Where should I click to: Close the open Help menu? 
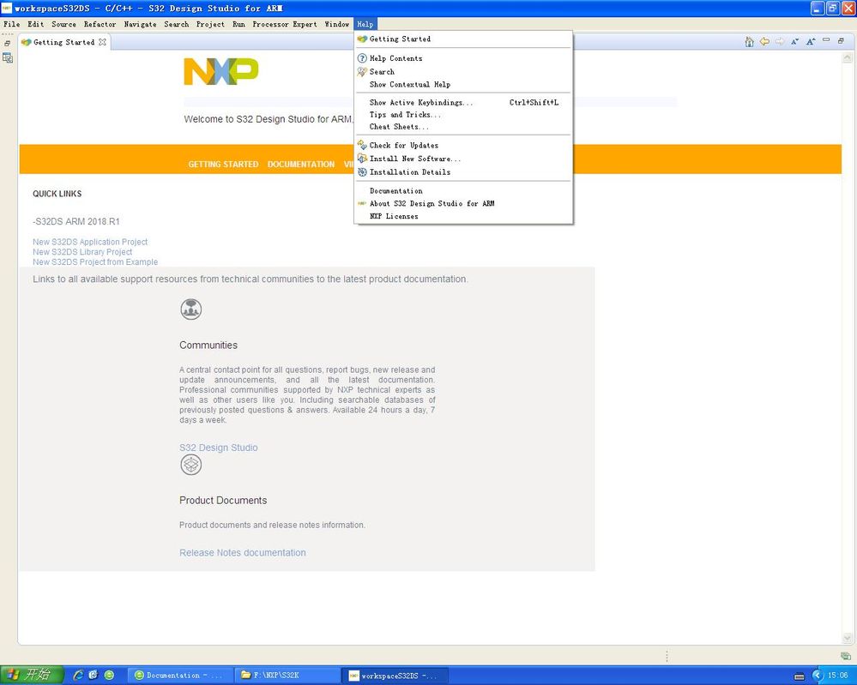pos(365,24)
